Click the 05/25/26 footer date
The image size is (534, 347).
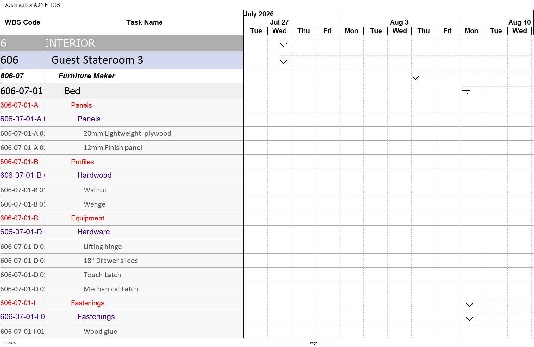pos(9,343)
